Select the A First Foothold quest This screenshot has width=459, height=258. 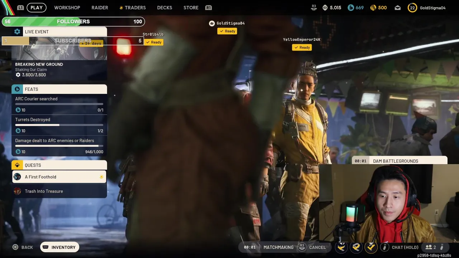coord(59,177)
